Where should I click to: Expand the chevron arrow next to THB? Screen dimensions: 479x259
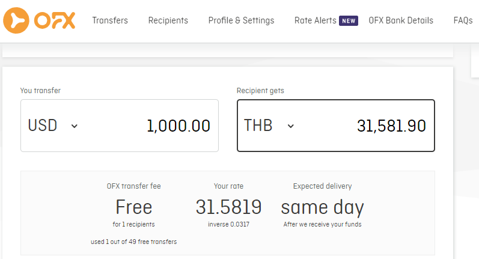coord(291,126)
